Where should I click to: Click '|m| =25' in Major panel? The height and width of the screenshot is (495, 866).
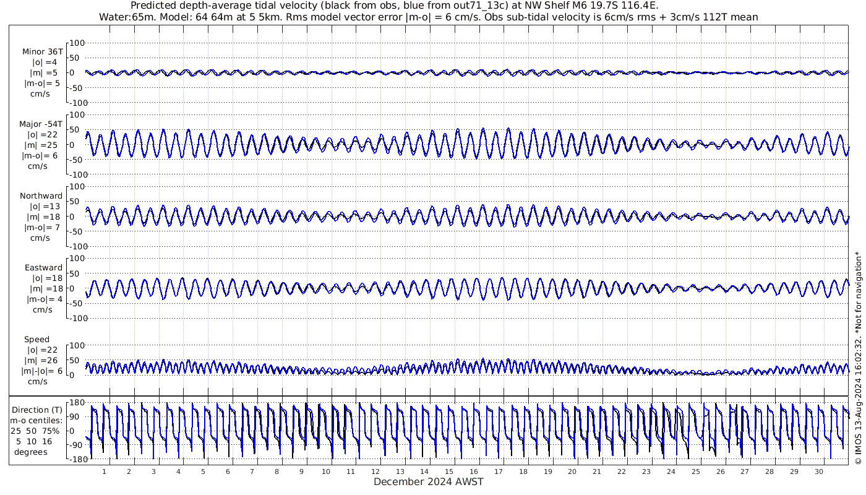(42, 145)
